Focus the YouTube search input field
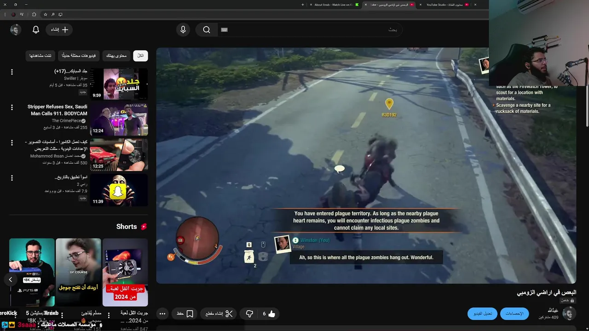Image resolution: width=589 pixels, height=331 pixels. [309, 29]
